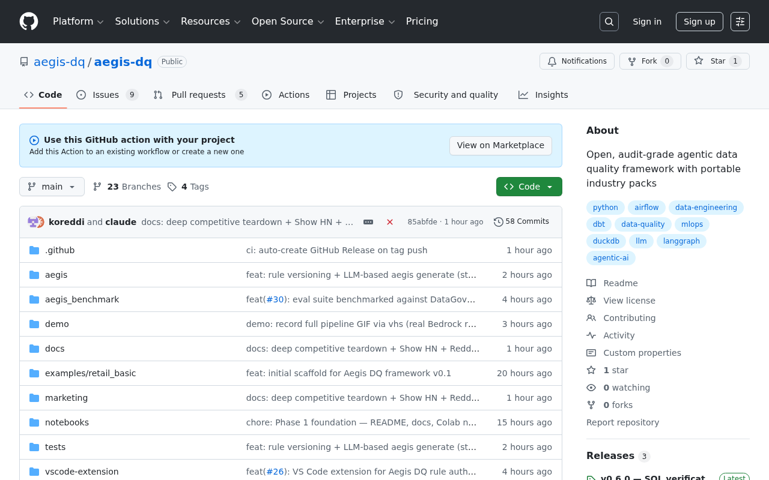Open the vscode-extension folder
Viewport: 769px width, 480px height.
pyautogui.click(x=82, y=472)
